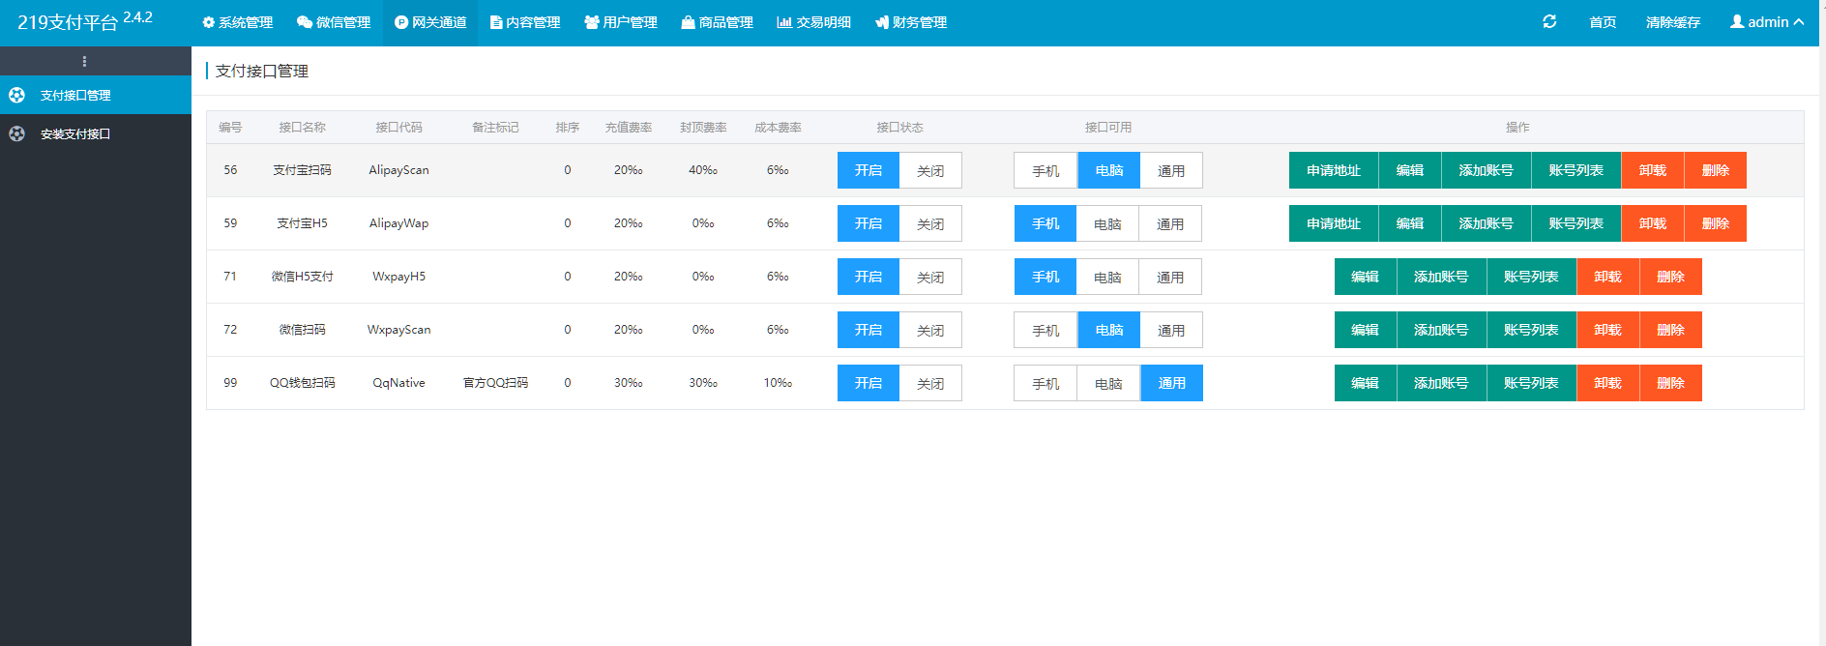
Task: Click the sidebar collapse dots icon
Action: (84, 61)
